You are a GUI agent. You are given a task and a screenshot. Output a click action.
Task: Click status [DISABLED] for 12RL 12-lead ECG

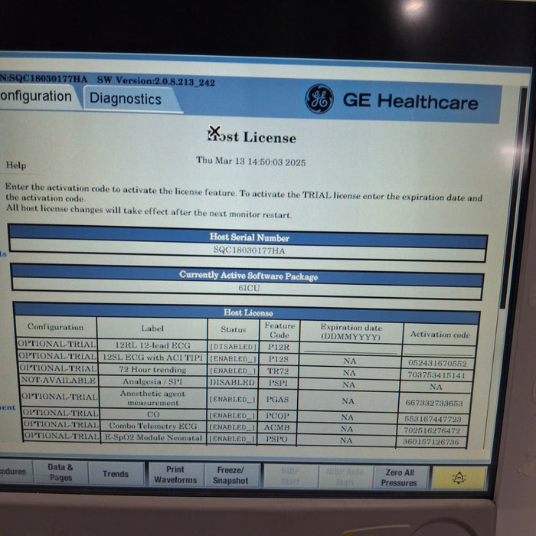233,347
